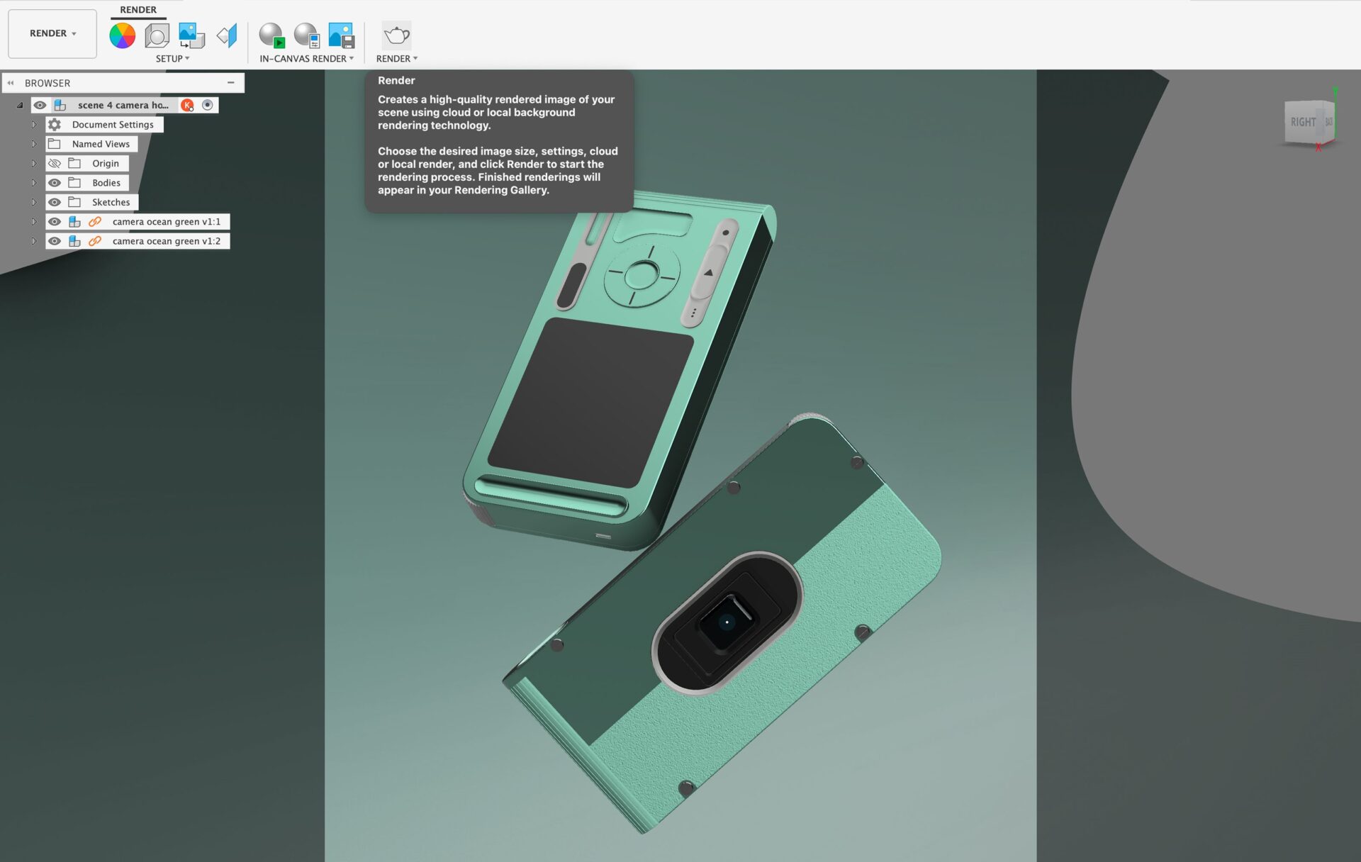Open the SETUP panel dropdown menu

pos(172,59)
